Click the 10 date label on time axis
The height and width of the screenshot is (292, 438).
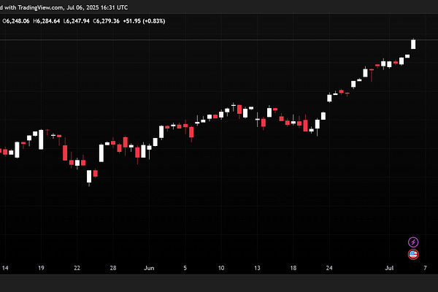coord(221,268)
